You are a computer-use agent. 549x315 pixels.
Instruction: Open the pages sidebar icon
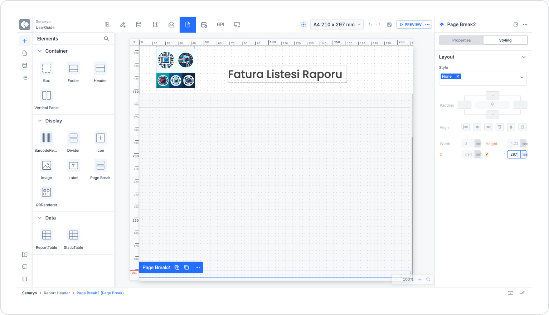point(25,53)
